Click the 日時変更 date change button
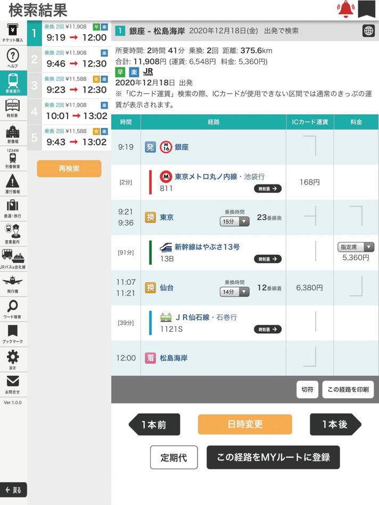The width and height of the screenshot is (379, 505). pos(245,425)
